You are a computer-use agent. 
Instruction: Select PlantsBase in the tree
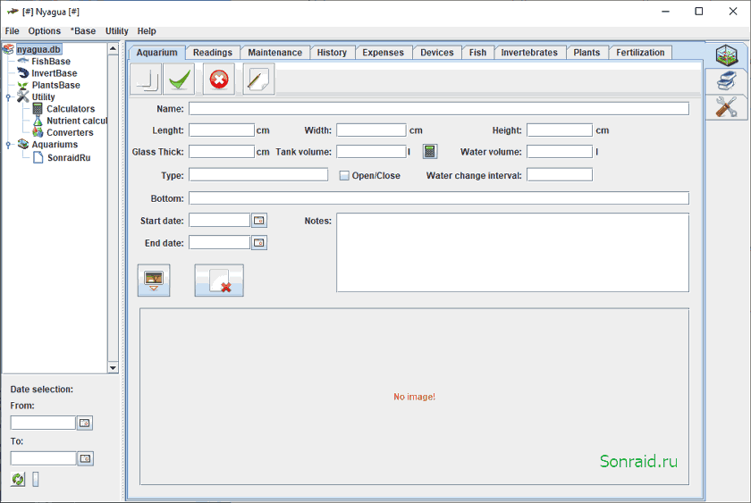tap(55, 85)
